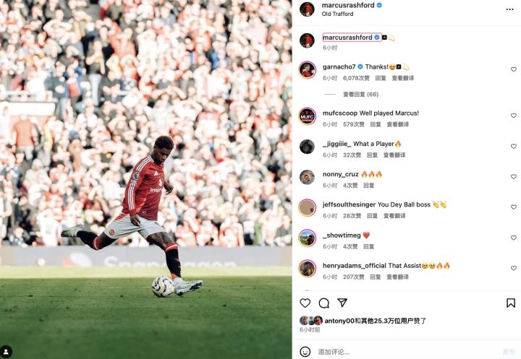This screenshot has width=521, height=359.
Task: Like garnacho7's comment
Action: pyautogui.click(x=513, y=69)
